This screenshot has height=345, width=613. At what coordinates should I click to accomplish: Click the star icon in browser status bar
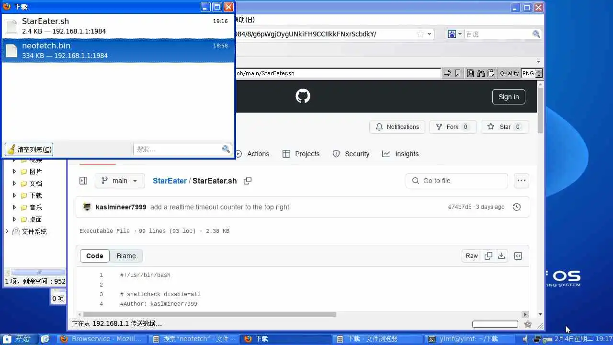coord(528,324)
